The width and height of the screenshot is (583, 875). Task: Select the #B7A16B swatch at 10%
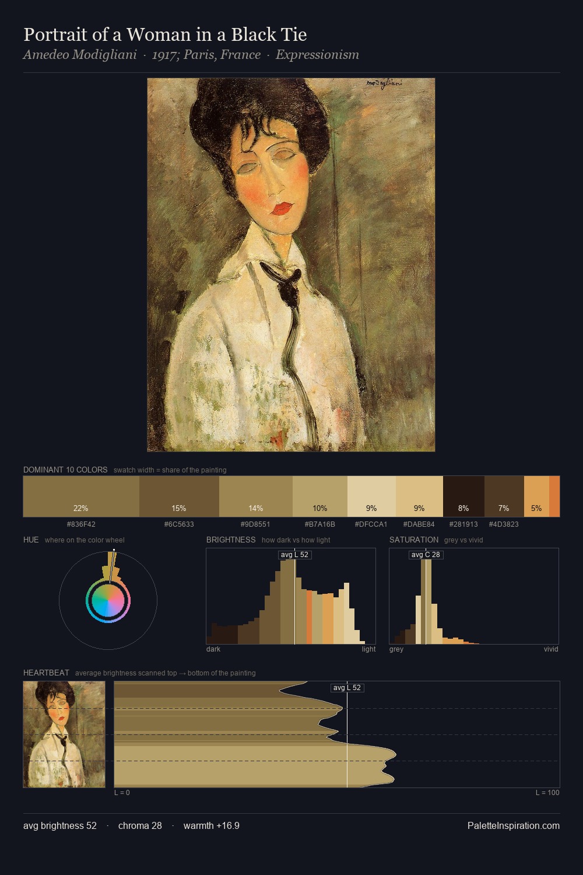[320, 496]
